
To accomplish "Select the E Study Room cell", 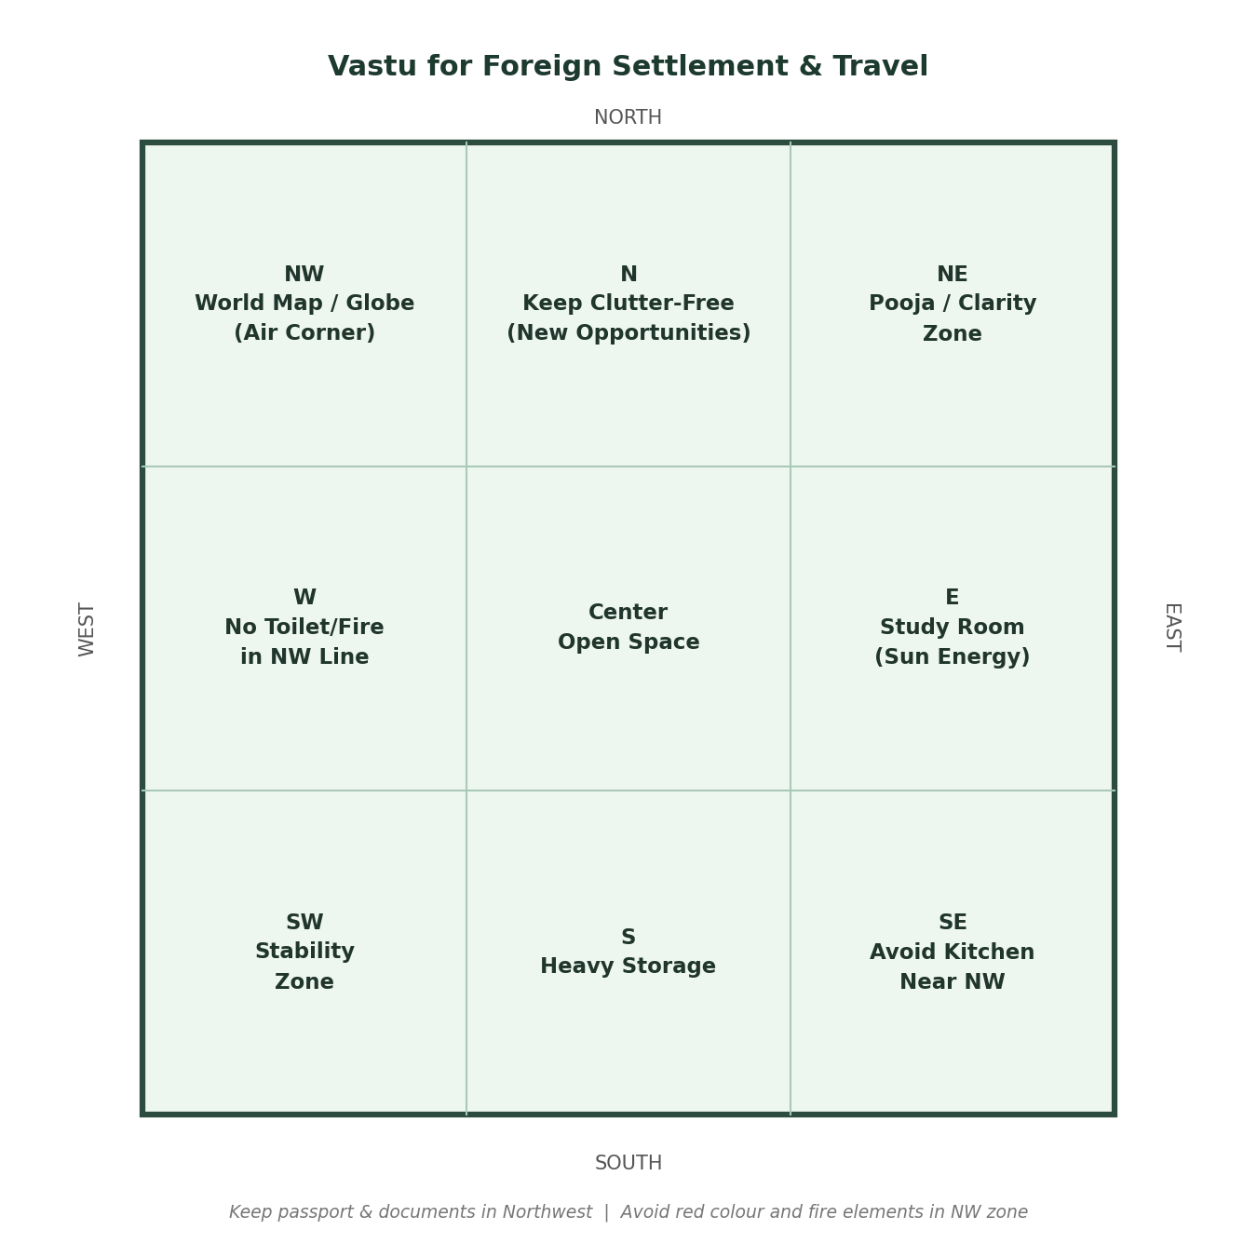I will pos(952,628).
